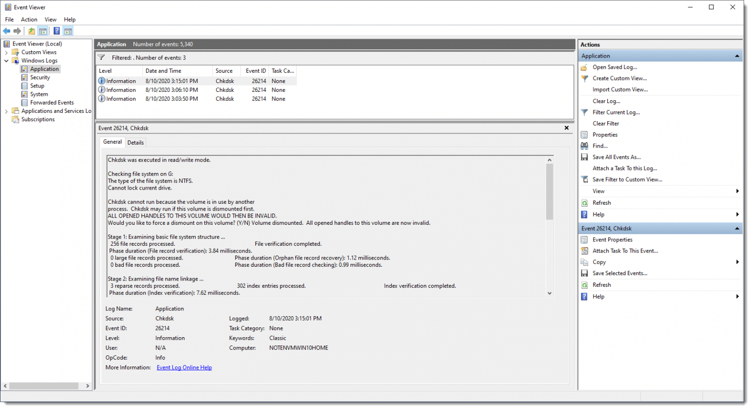Open the Action menu

click(x=29, y=19)
